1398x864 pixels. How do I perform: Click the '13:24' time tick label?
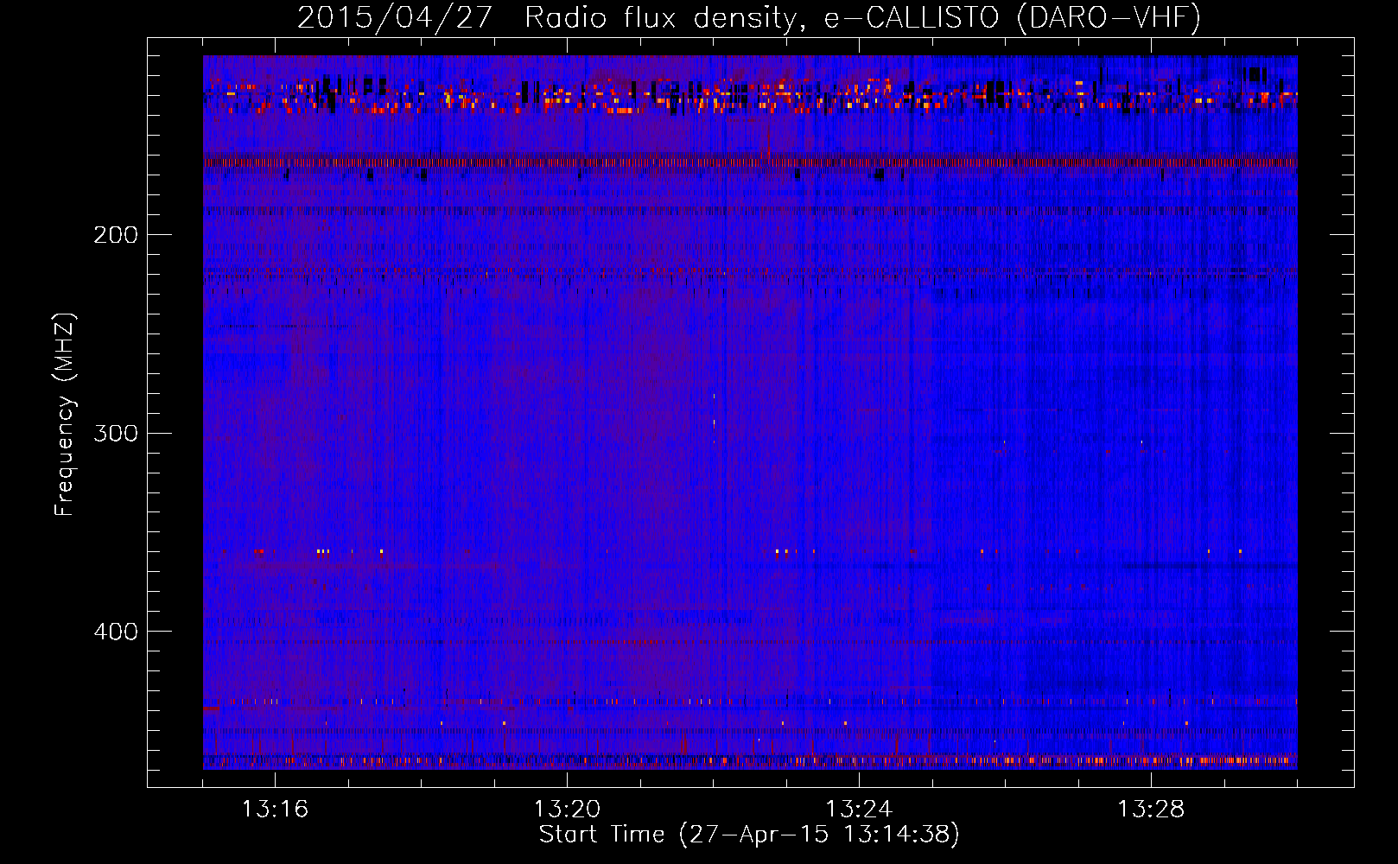859,810
